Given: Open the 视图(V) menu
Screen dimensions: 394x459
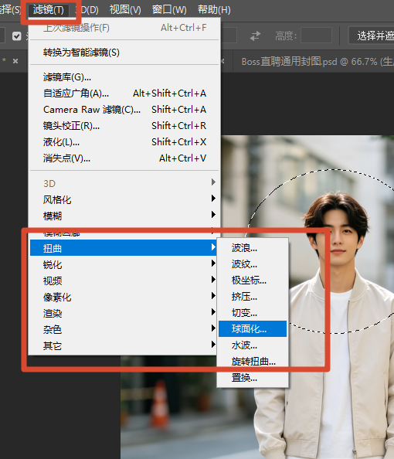Looking at the screenshot, I should (125, 10).
